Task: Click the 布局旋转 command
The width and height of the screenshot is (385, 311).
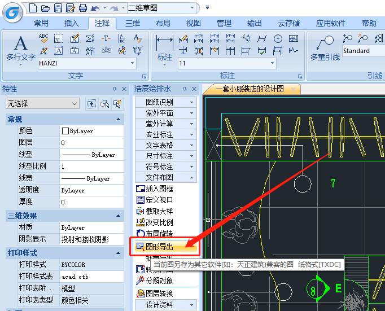Action: point(155,233)
